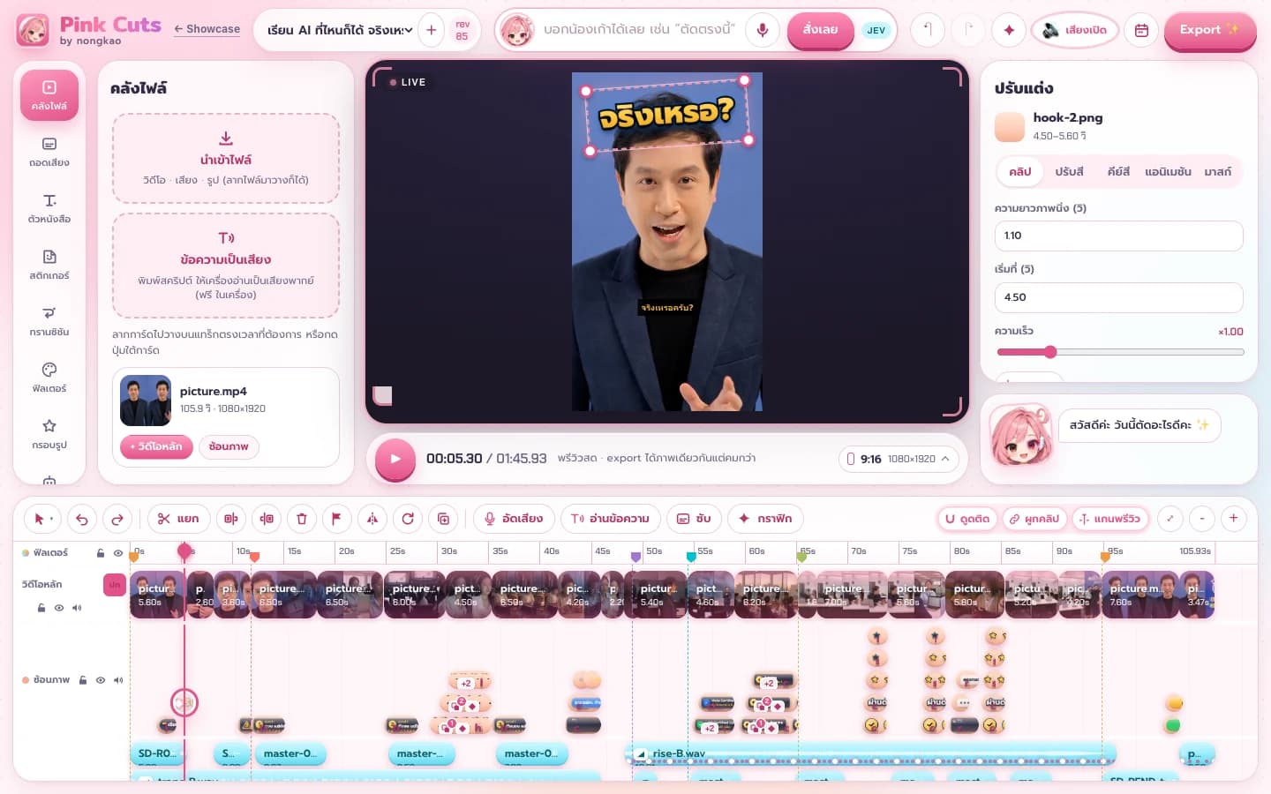The height and width of the screenshot is (794, 1271).
Task: Switch to the มาสก์ mask tab
Action: click(1218, 172)
